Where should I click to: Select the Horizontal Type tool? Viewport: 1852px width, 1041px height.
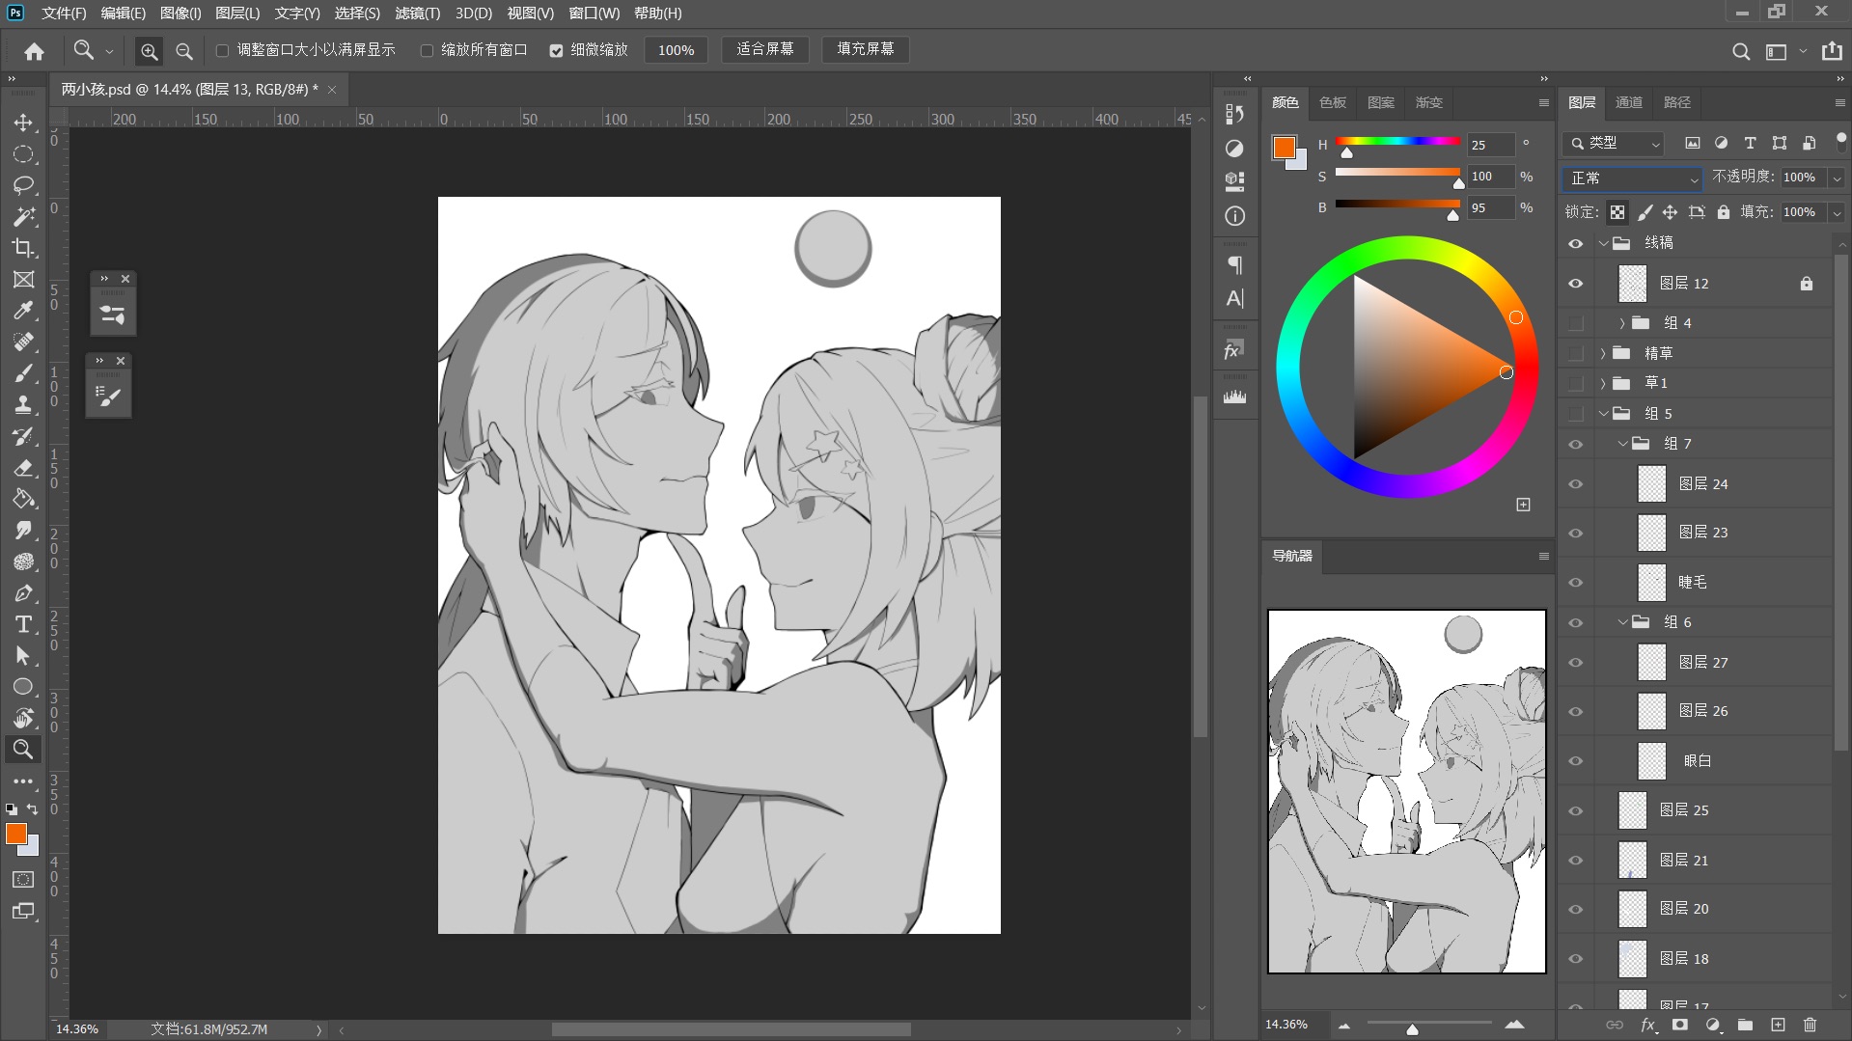pos(23,624)
